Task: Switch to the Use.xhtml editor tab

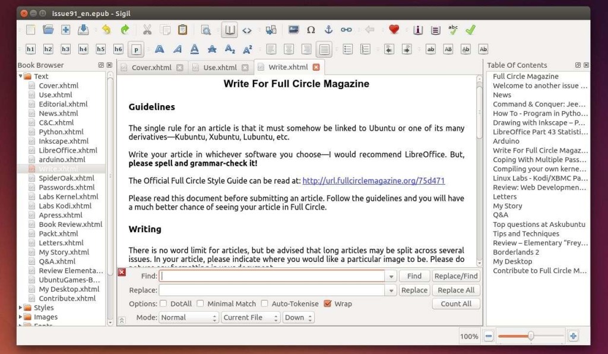Action: pos(220,68)
